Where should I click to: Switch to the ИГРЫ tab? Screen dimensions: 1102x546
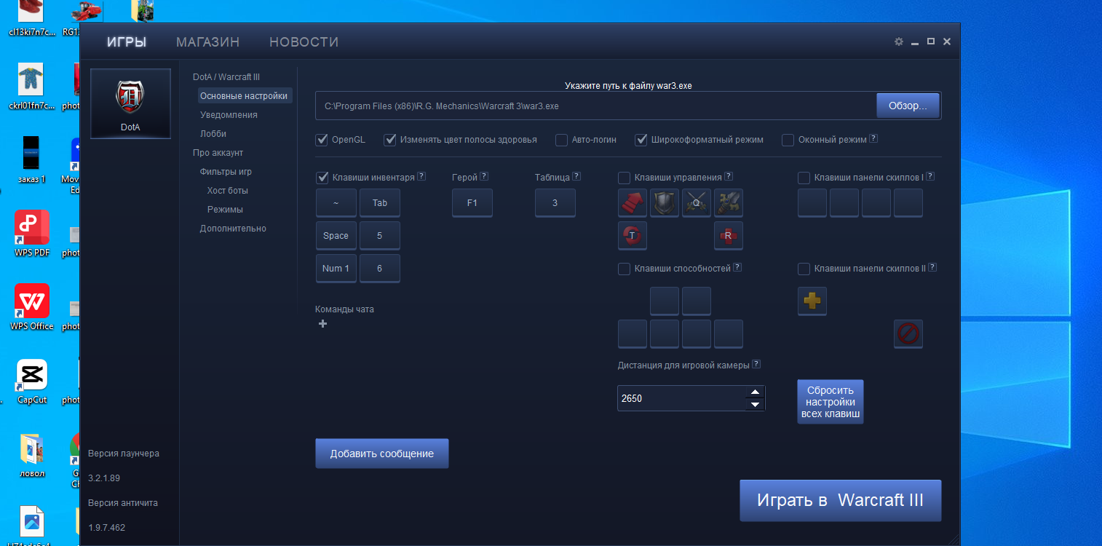[127, 42]
